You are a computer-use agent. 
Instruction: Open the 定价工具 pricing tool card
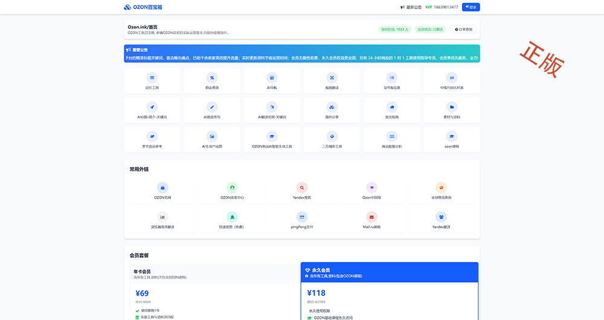pyautogui.click(x=152, y=81)
